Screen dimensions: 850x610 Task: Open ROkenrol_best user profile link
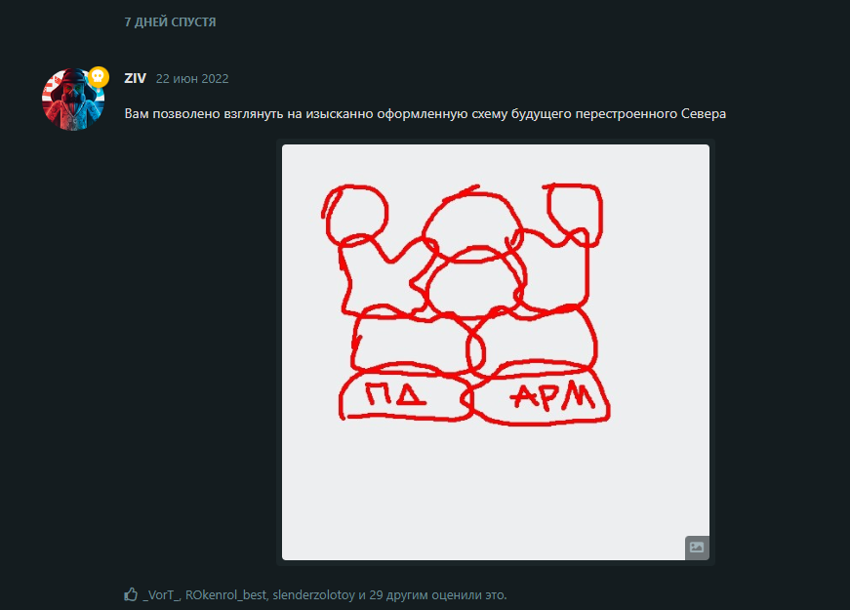coord(225,594)
